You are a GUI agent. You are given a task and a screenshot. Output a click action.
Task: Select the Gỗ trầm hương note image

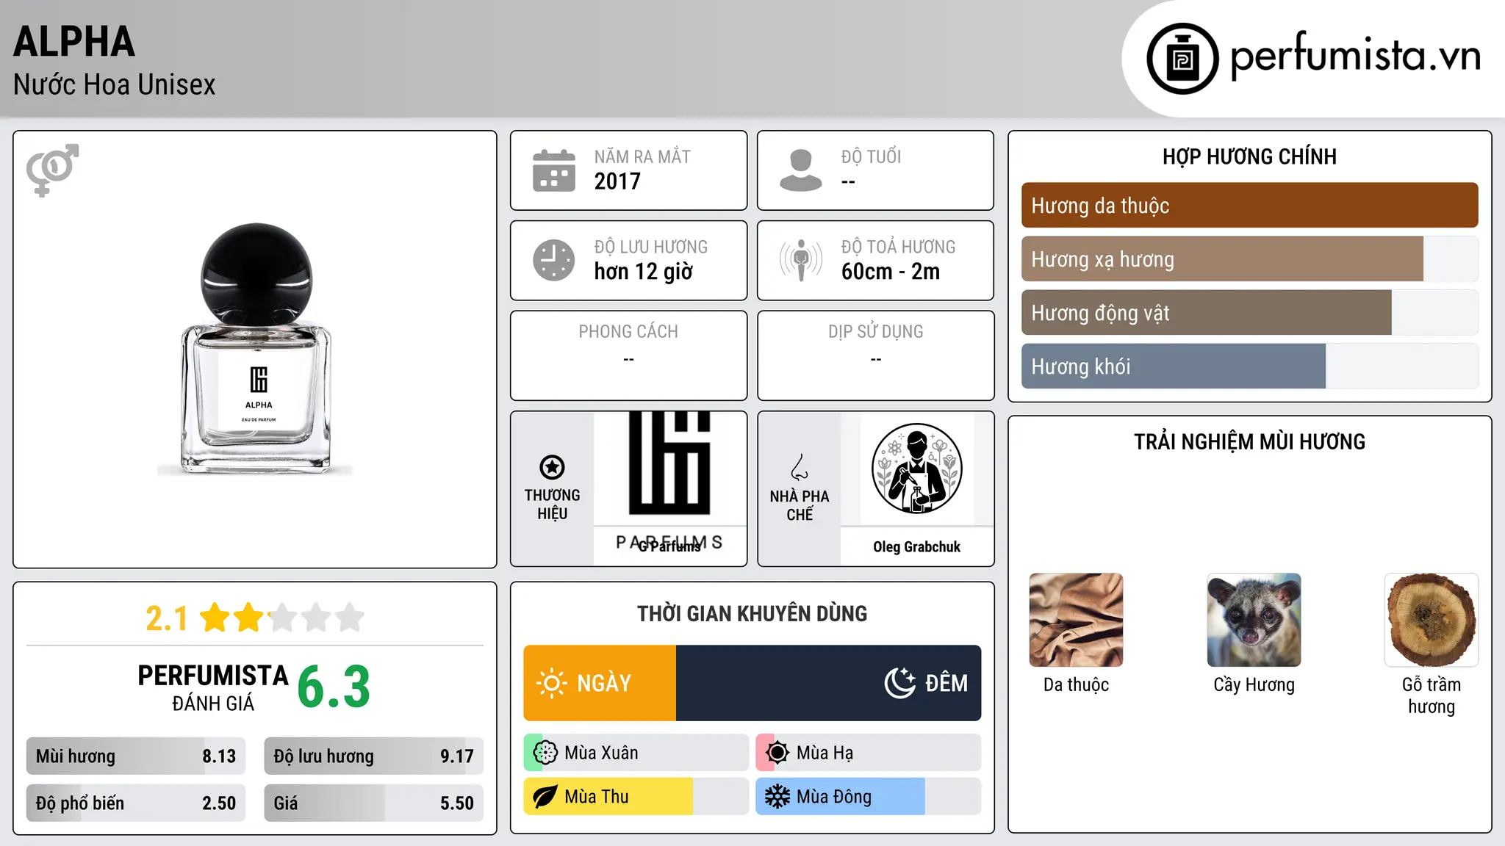tap(1432, 620)
